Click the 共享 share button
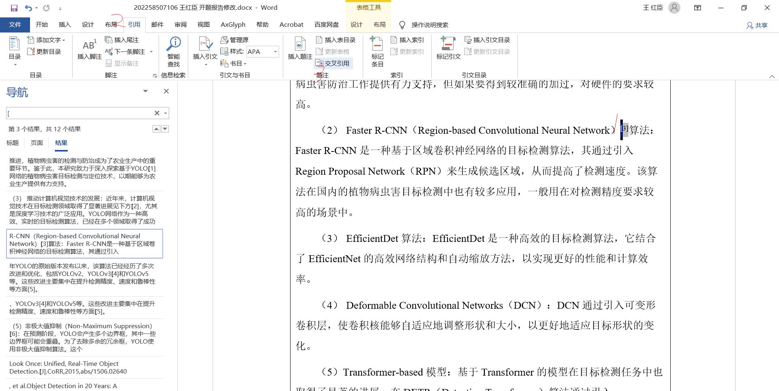The image size is (779, 391). click(x=757, y=25)
